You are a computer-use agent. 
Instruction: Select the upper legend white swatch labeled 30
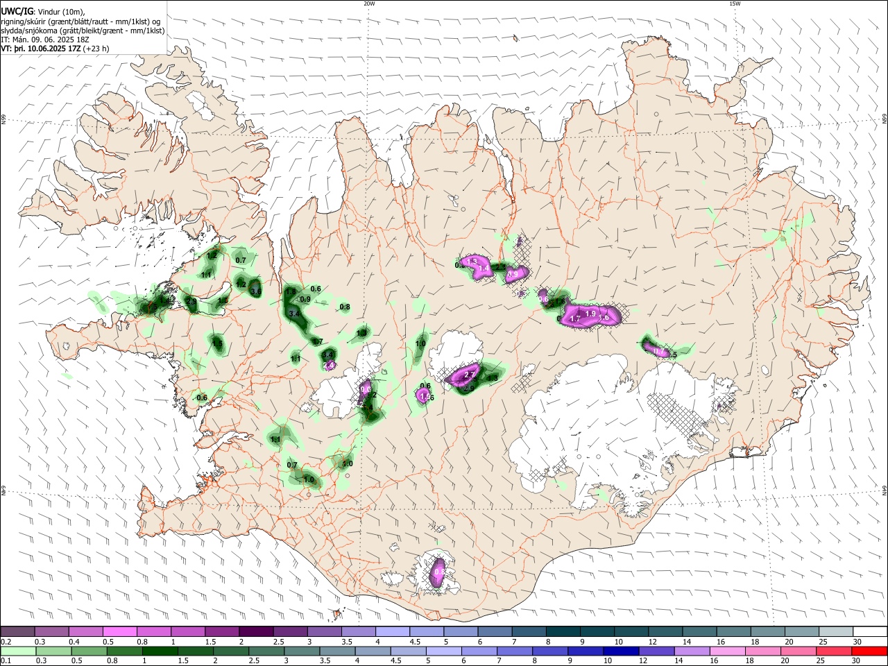click(870, 631)
